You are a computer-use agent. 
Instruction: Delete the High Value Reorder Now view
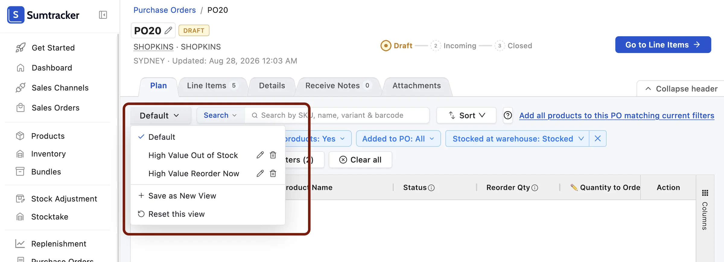[273, 174]
